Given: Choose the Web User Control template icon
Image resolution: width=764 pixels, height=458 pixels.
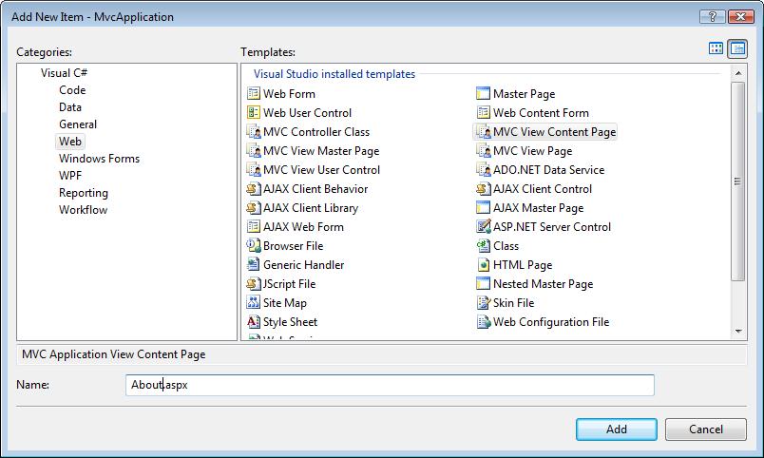Looking at the screenshot, I should pos(254,112).
